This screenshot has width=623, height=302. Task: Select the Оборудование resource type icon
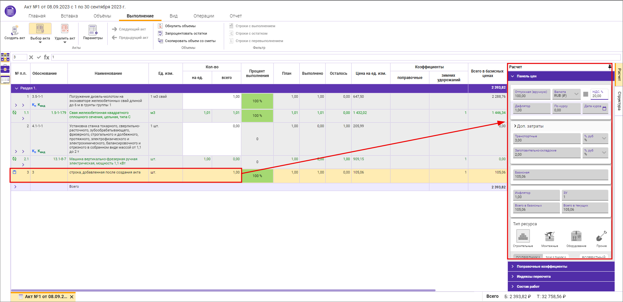(576, 237)
